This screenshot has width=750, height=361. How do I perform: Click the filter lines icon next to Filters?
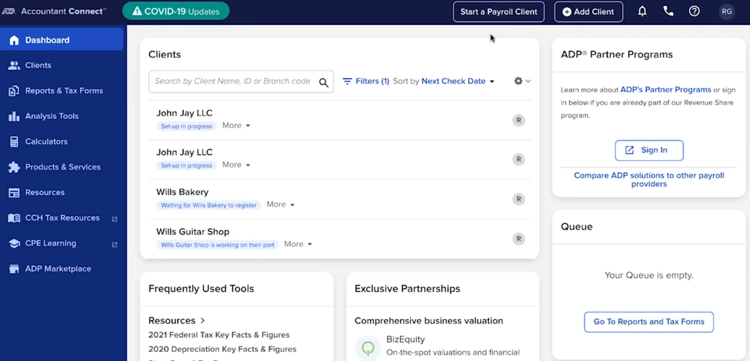[347, 81]
